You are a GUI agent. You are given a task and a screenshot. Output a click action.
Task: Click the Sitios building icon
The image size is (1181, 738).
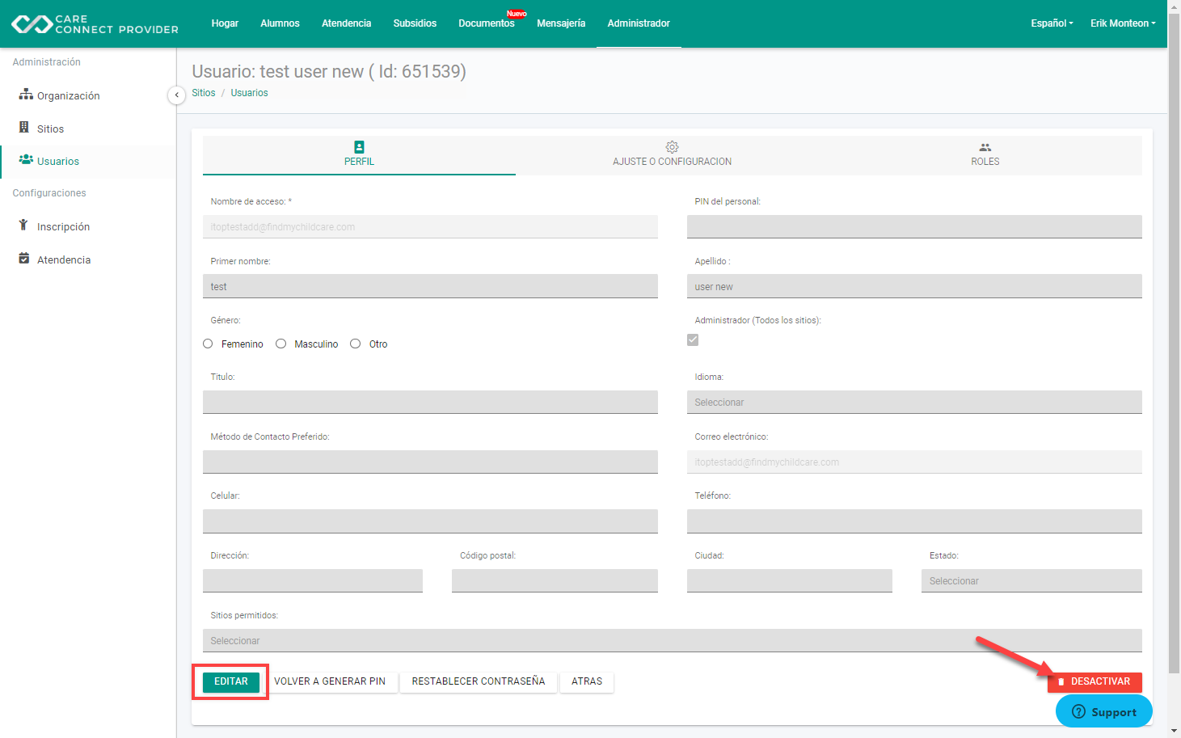click(x=24, y=128)
